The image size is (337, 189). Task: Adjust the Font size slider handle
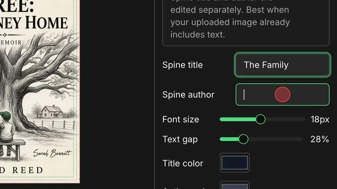click(261, 119)
